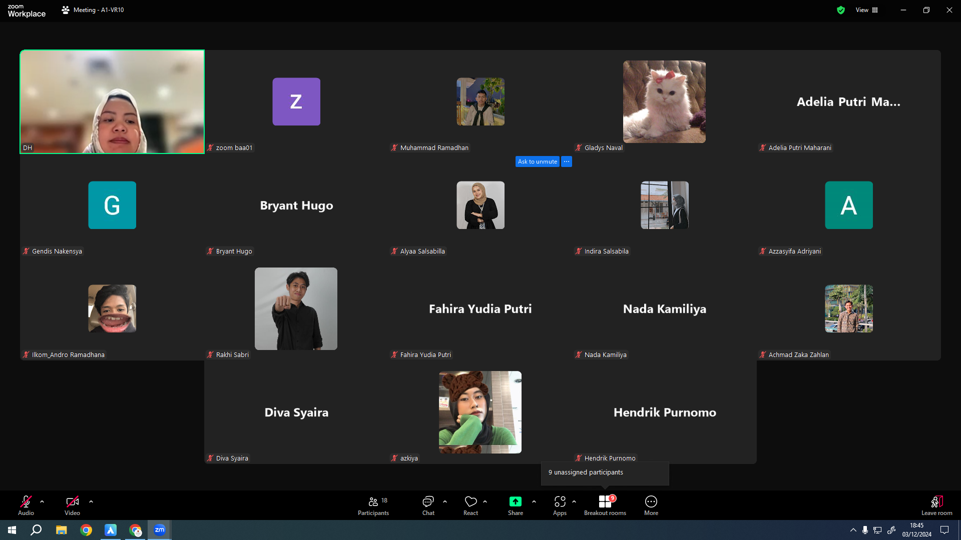Open the second Chrome profile taskbar icon
961x540 pixels.
pyautogui.click(x=135, y=530)
